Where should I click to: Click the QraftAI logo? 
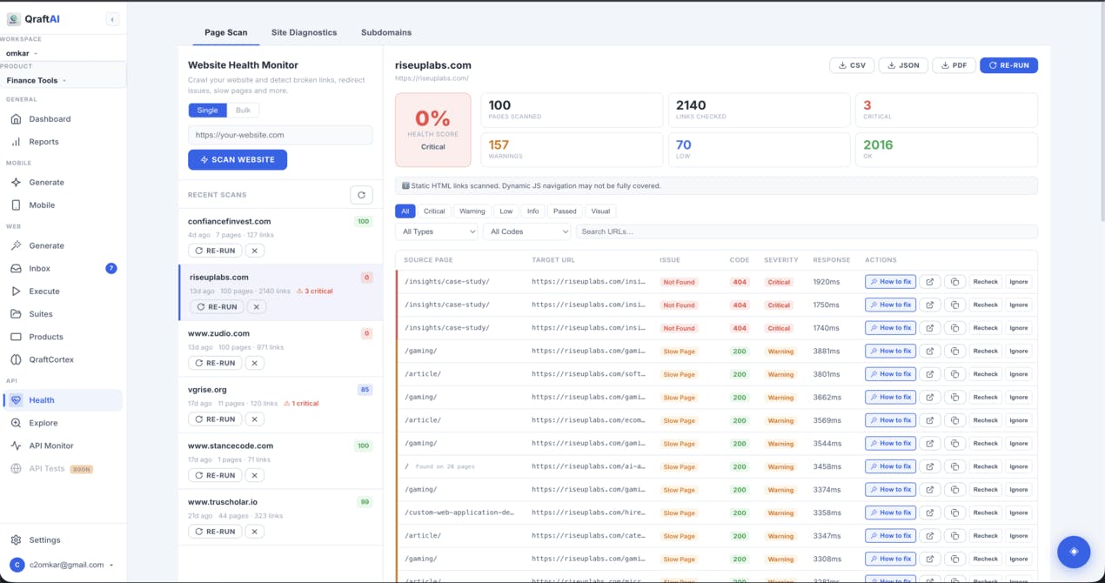click(35, 19)
